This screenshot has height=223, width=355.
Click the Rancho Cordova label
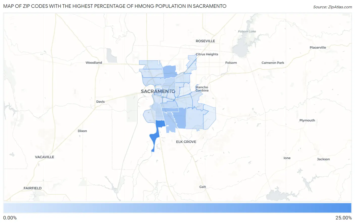202,89
